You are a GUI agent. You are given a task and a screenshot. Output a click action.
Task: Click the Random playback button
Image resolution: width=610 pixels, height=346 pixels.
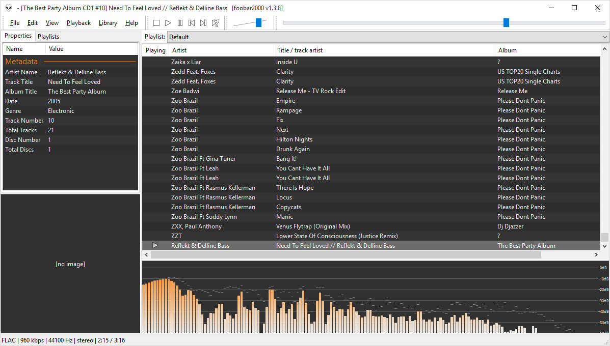coord(216,23)
